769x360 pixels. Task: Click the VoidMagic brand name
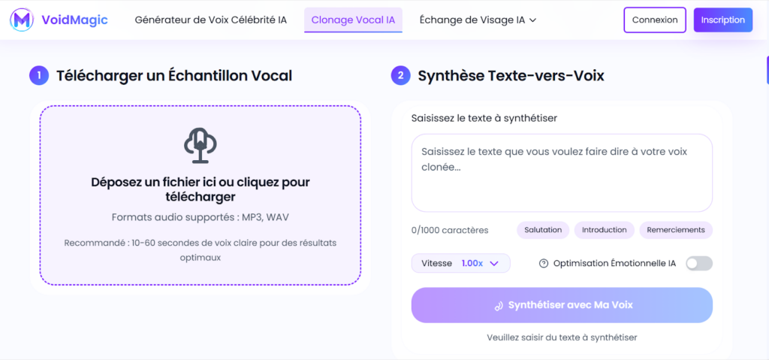click(75, 20)
